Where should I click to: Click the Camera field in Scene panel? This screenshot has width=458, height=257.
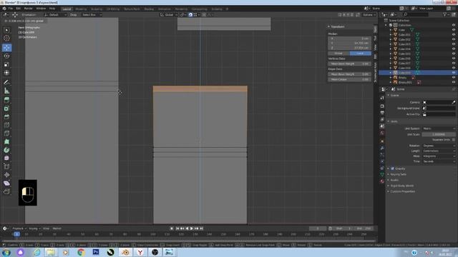437,102
